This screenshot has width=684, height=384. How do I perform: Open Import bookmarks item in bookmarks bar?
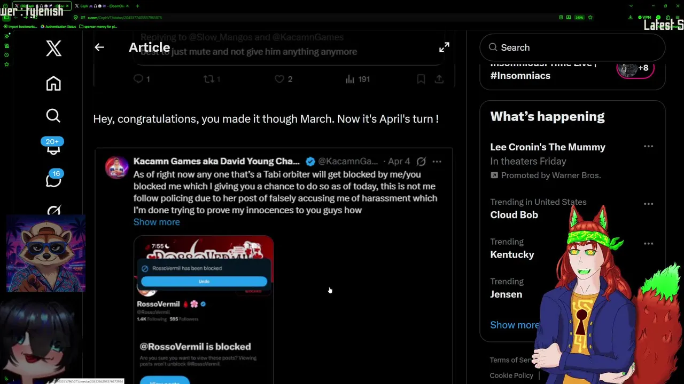pos(20,27)
